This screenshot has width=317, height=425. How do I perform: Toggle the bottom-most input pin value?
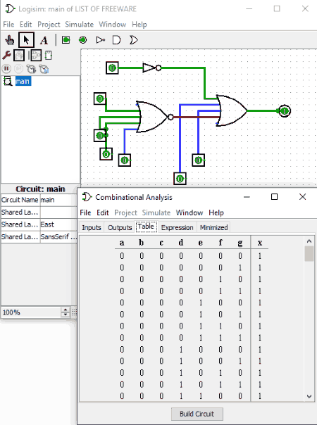point(180,179)
